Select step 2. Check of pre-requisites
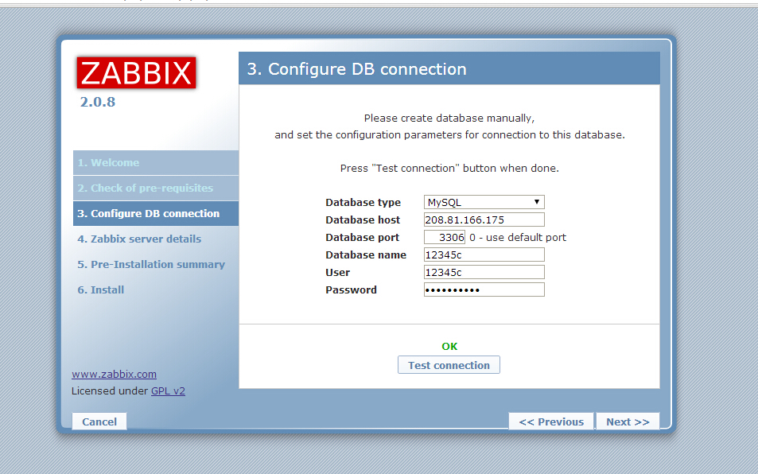 click(156, 188)
